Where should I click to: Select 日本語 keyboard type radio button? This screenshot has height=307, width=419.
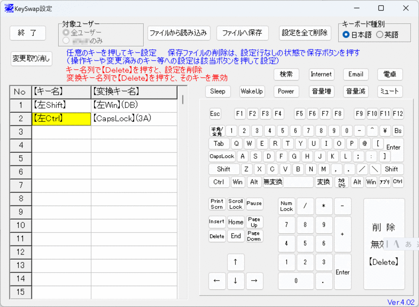point(346,35)
